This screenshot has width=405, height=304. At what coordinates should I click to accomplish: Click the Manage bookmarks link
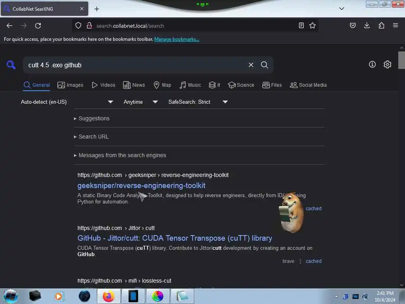[x=177, y=39]
